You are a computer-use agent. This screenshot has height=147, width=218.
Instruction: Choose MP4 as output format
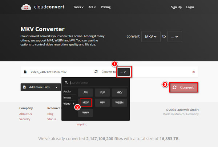coord(102,103)
